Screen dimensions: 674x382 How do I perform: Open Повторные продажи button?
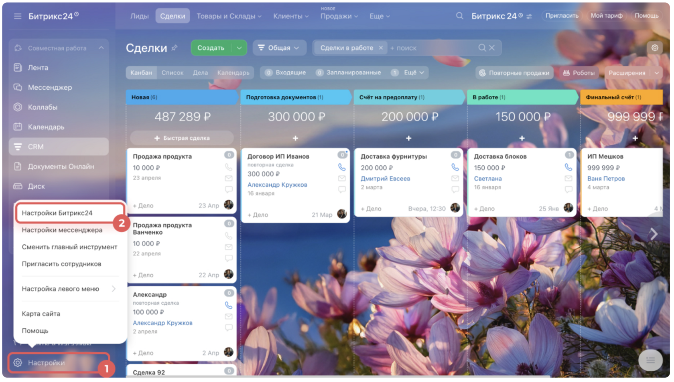point(514,73)
